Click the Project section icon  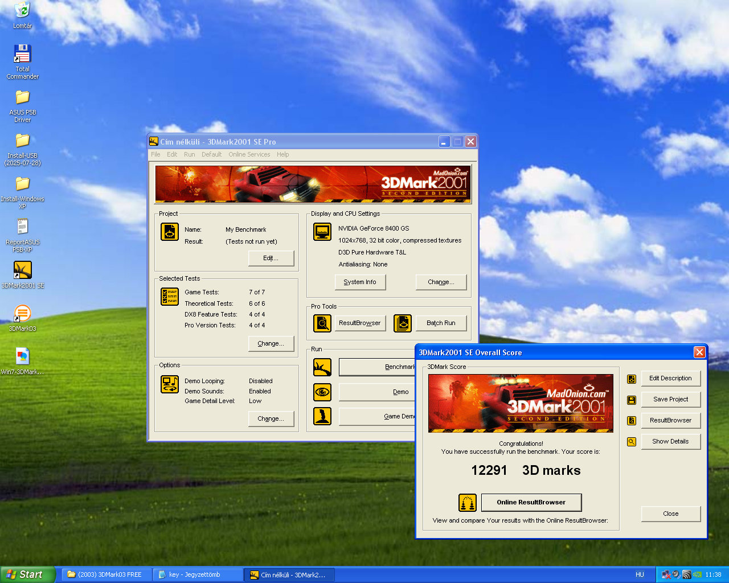tap(170, 232)
